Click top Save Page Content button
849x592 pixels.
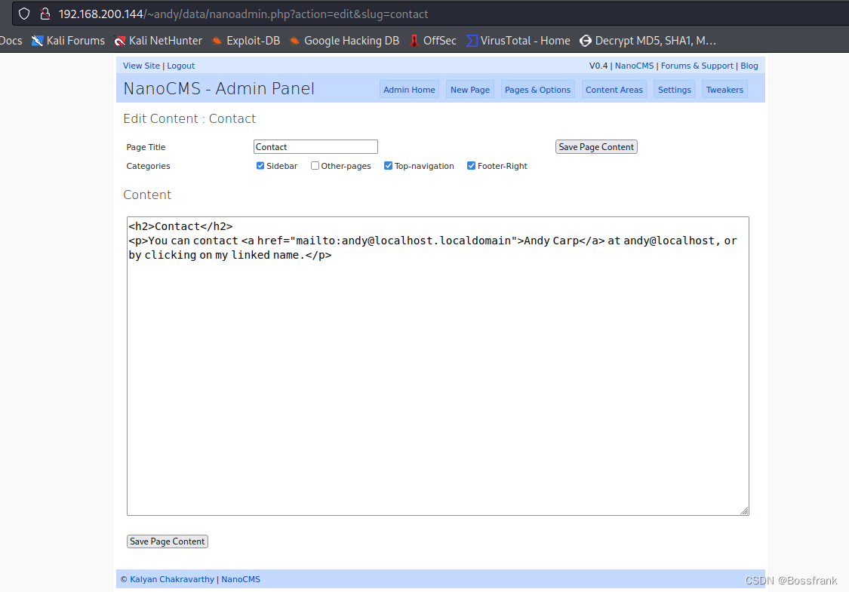[596, 146]
